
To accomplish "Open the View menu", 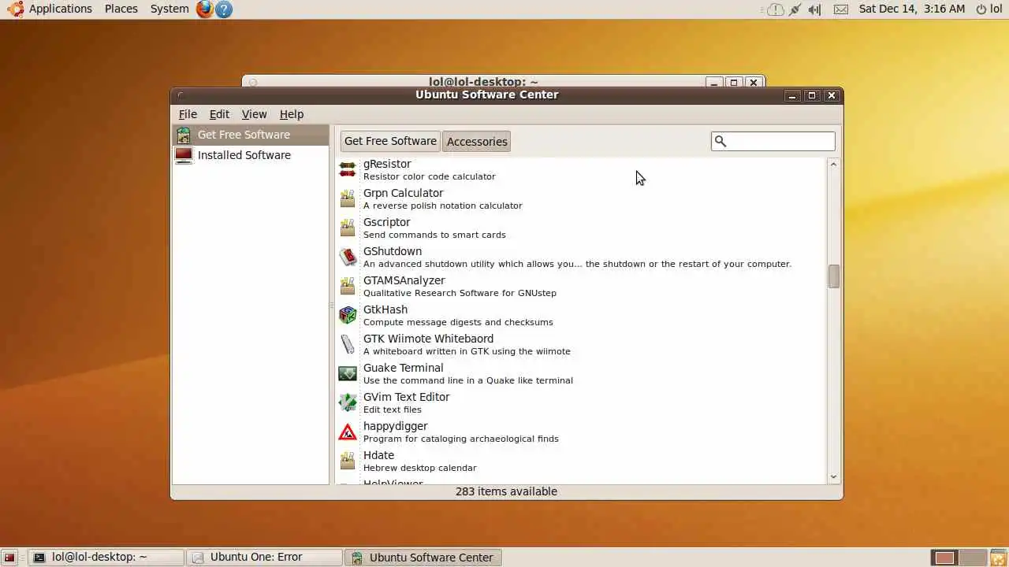I will coord(254,114).
